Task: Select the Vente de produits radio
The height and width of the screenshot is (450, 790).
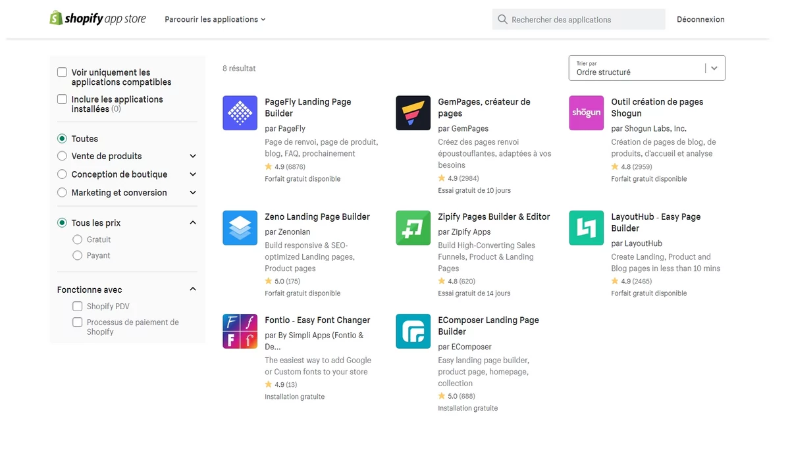Action: 62,156
